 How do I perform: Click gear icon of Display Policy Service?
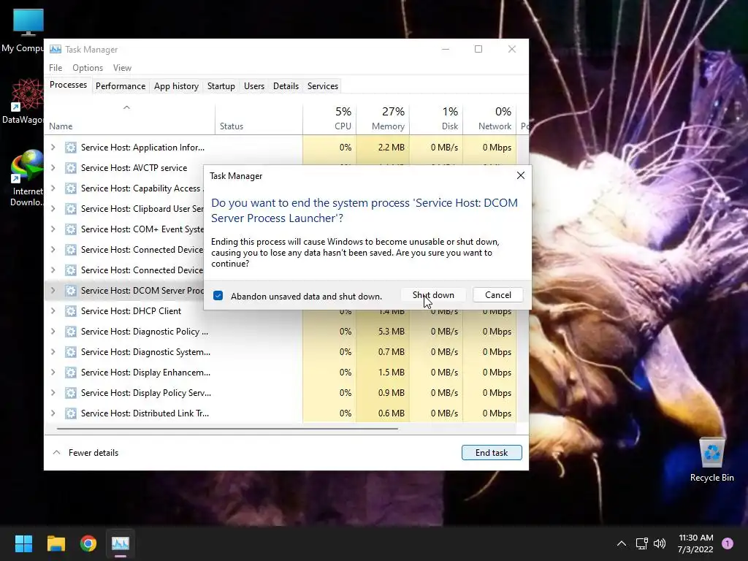click(71, 393)
